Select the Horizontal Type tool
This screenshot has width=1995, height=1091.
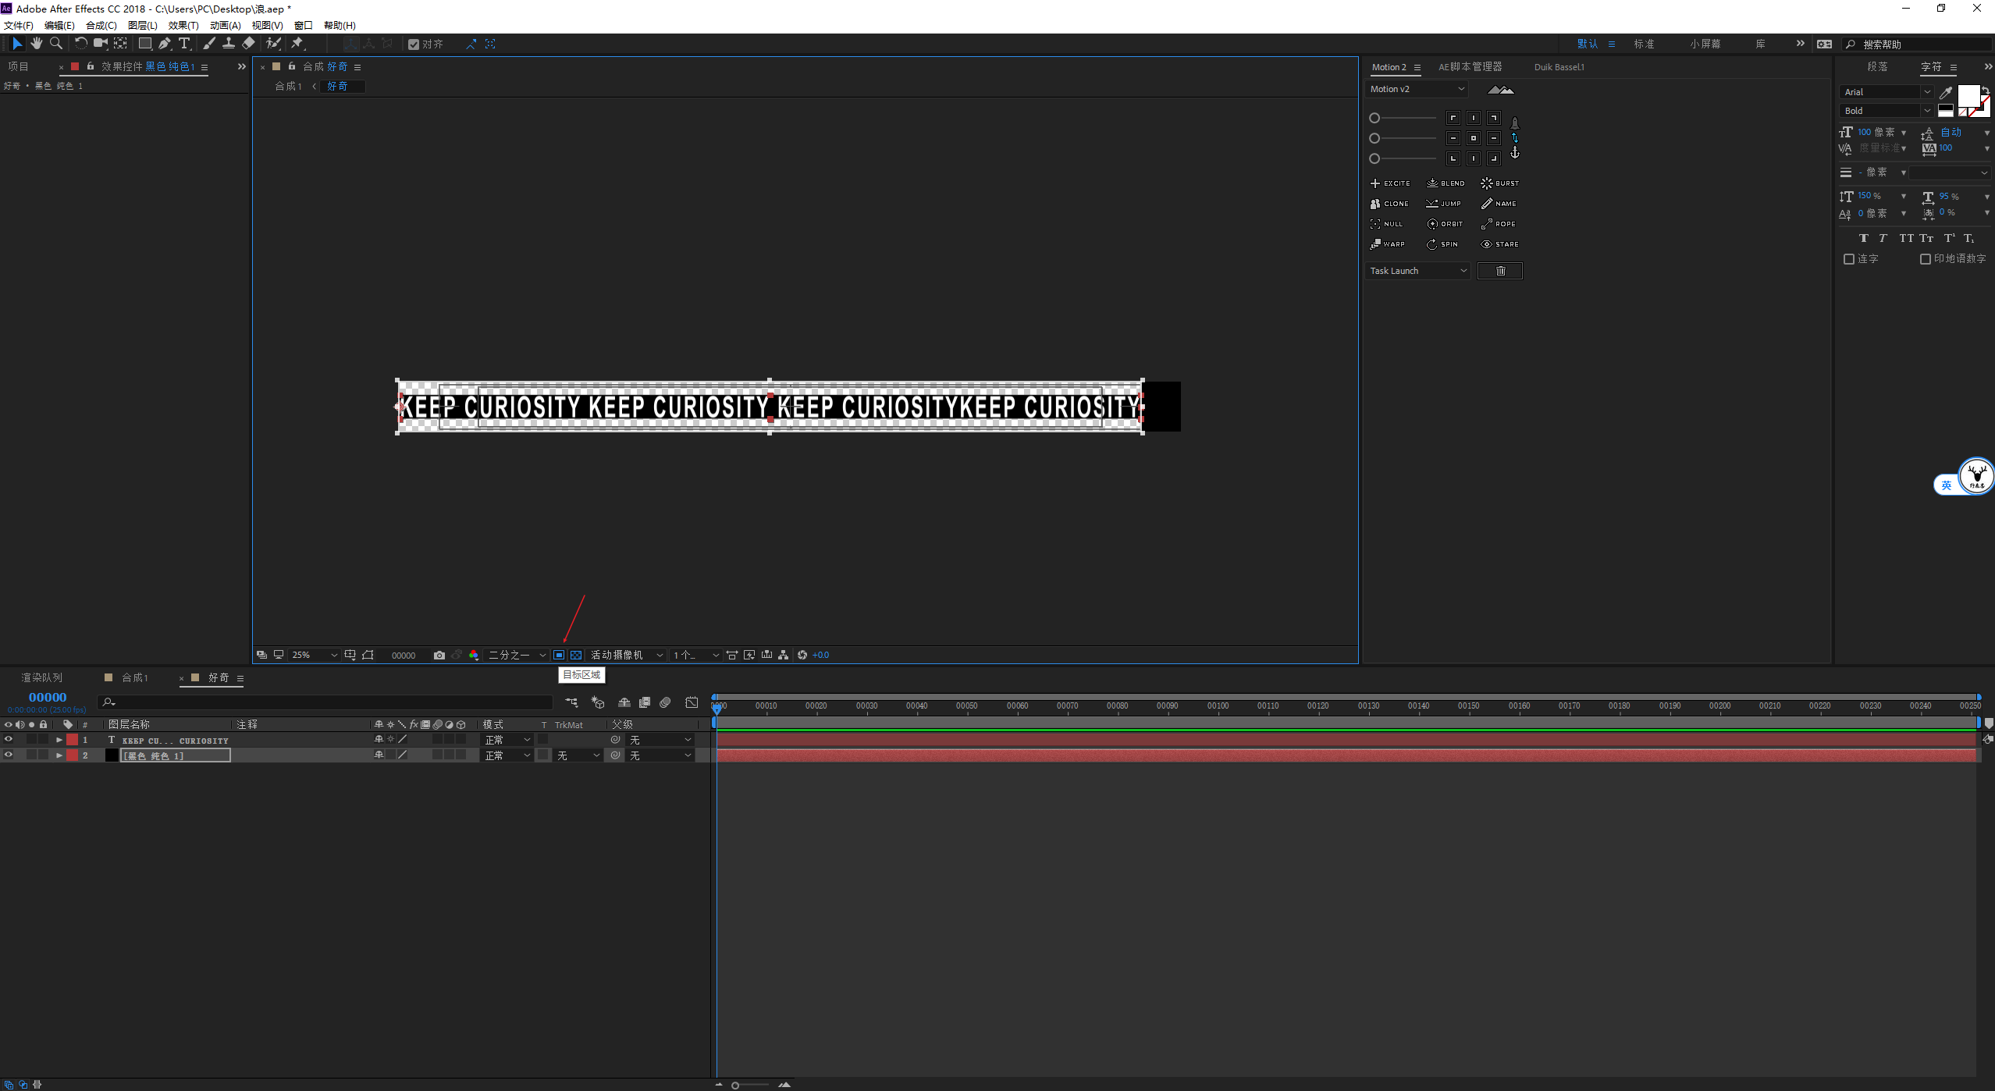pos(184,44)
